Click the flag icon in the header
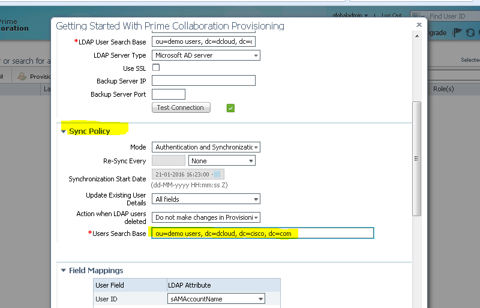The image size is (480, 308). pos(457,32)
